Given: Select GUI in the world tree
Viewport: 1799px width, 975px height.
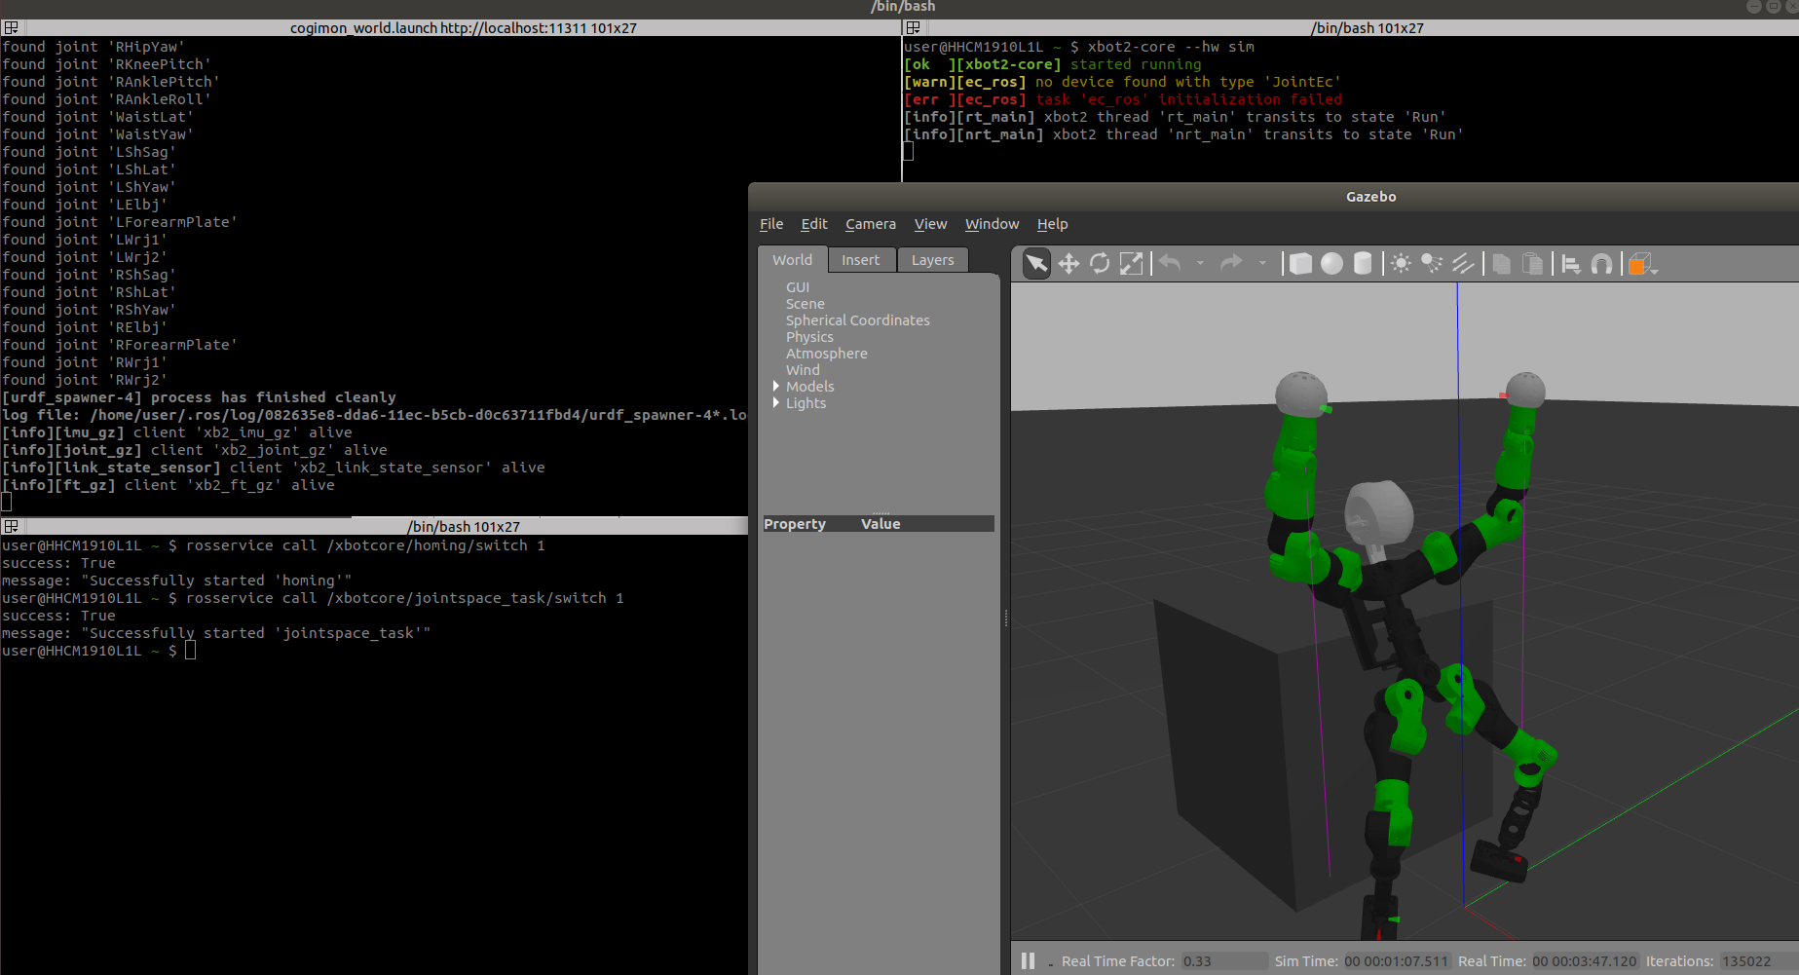Looking at the screenshot, I should (798, 287).
